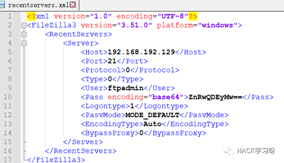284x163 pixels.
Task: Click the host value 192.168.192.129
Action: pyautogui.click(x=141, y=52)
